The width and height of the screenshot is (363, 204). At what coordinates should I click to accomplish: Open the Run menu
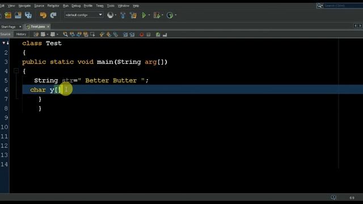[x=66, y=6]
